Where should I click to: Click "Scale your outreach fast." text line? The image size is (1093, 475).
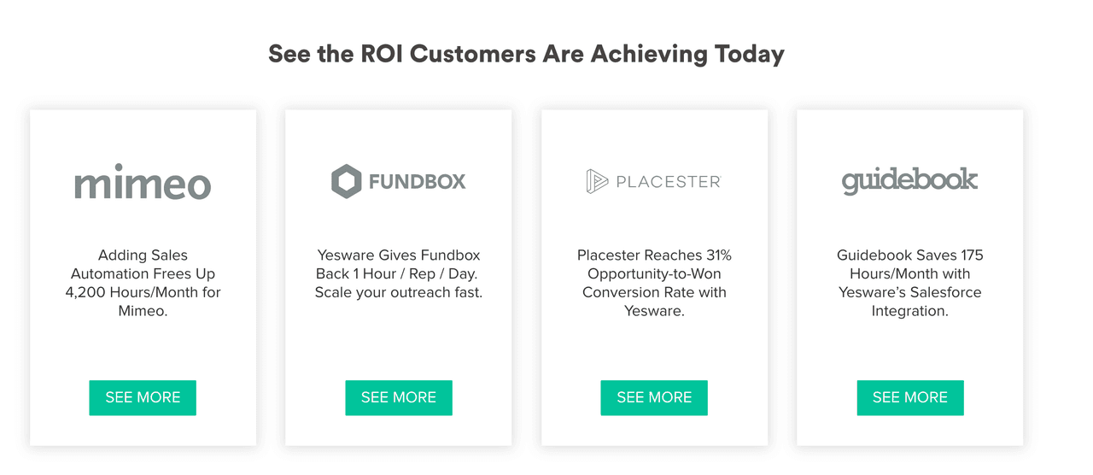click(399, 292)
